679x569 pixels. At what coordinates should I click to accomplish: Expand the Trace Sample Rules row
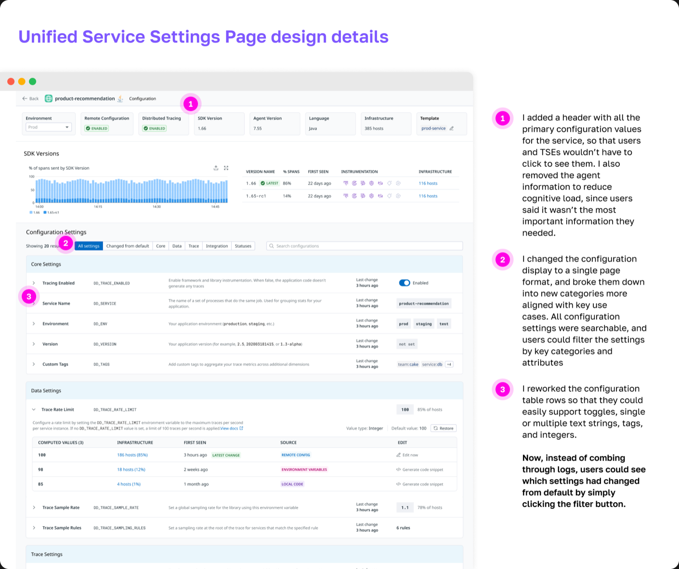34,528
